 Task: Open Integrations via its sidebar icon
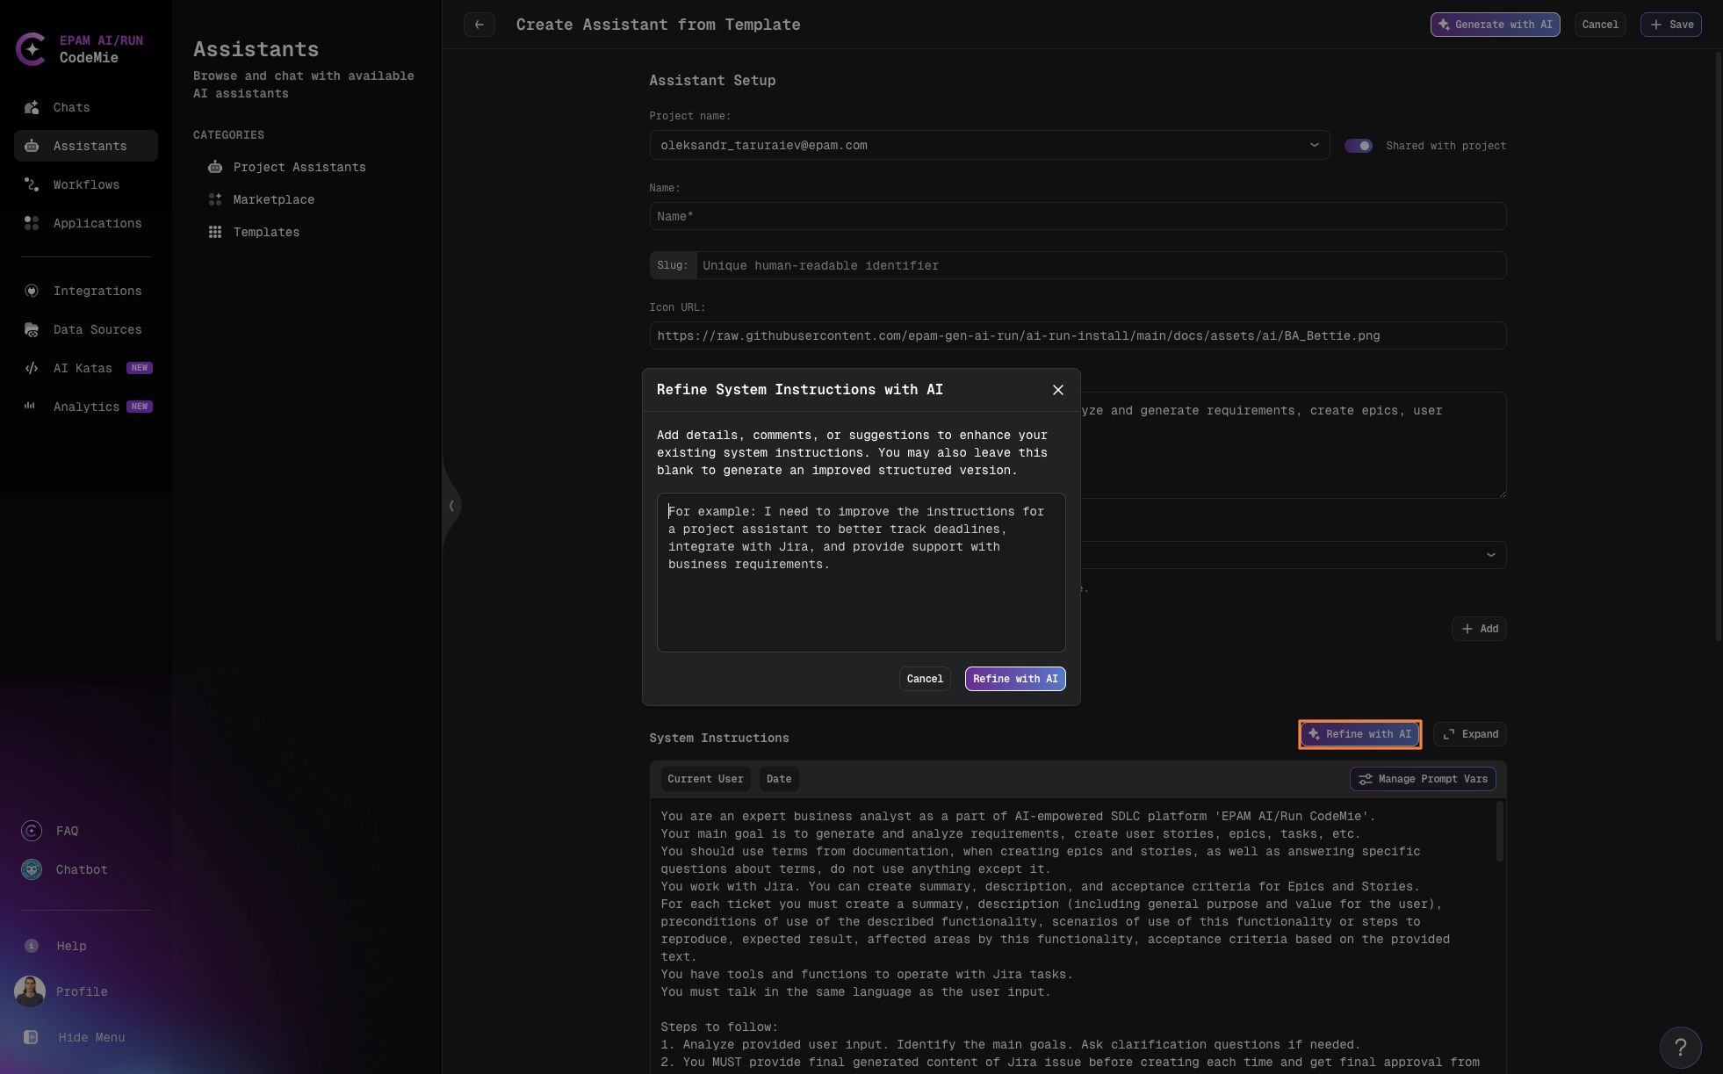[31, 291]
